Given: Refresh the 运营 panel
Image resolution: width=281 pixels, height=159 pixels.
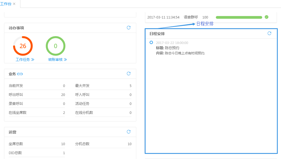Looking at the screenshot, I should 129,132.
